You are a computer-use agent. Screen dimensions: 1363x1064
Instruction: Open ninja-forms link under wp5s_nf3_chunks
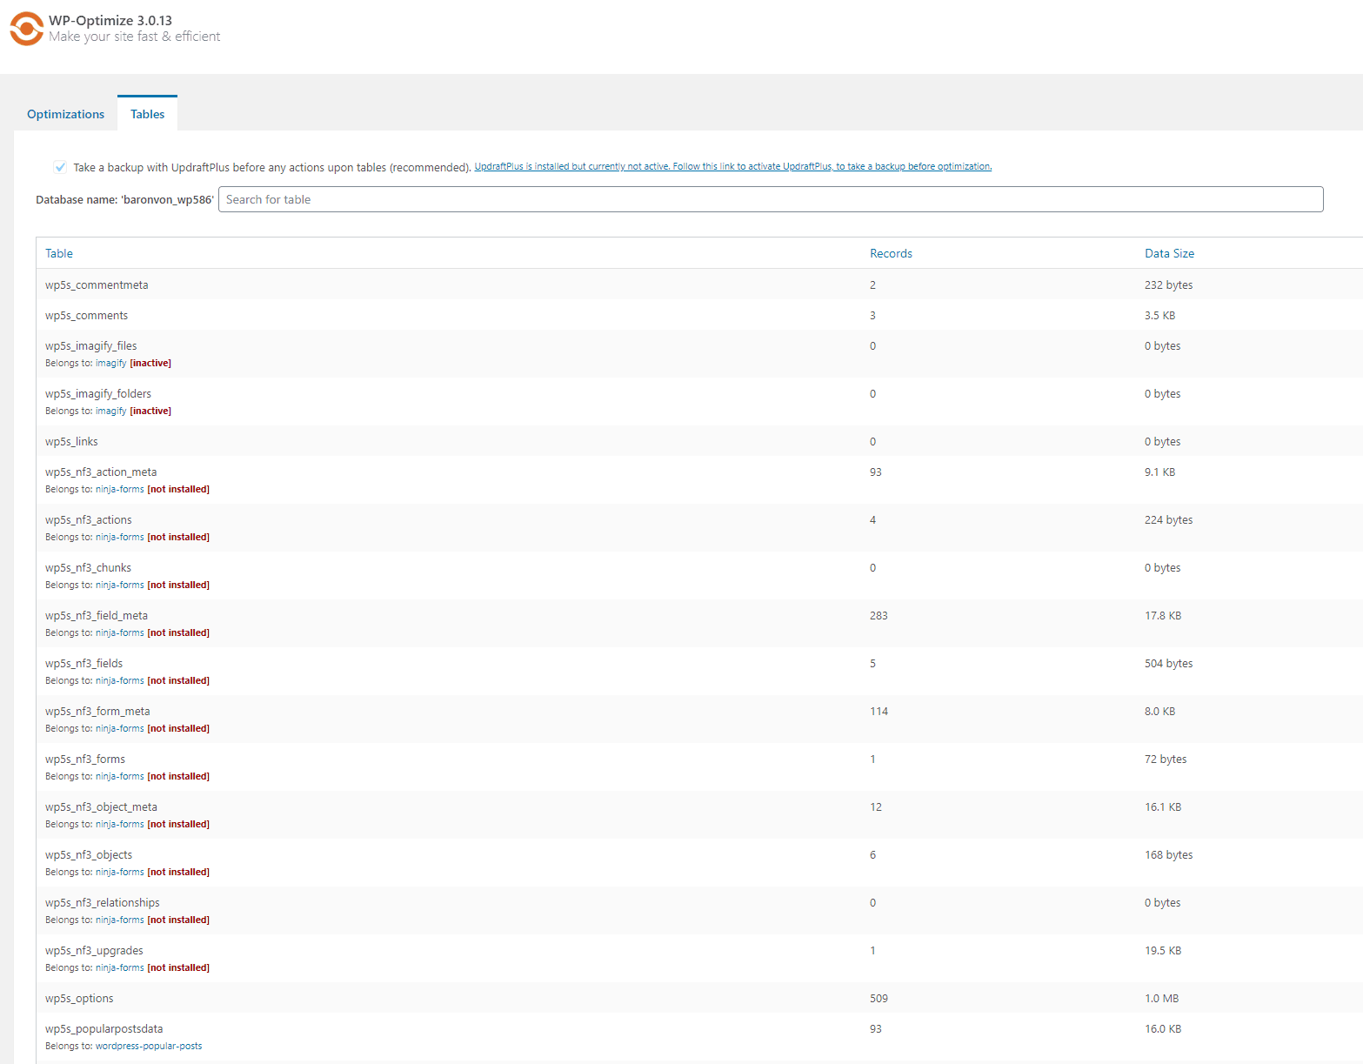(119, 585)
